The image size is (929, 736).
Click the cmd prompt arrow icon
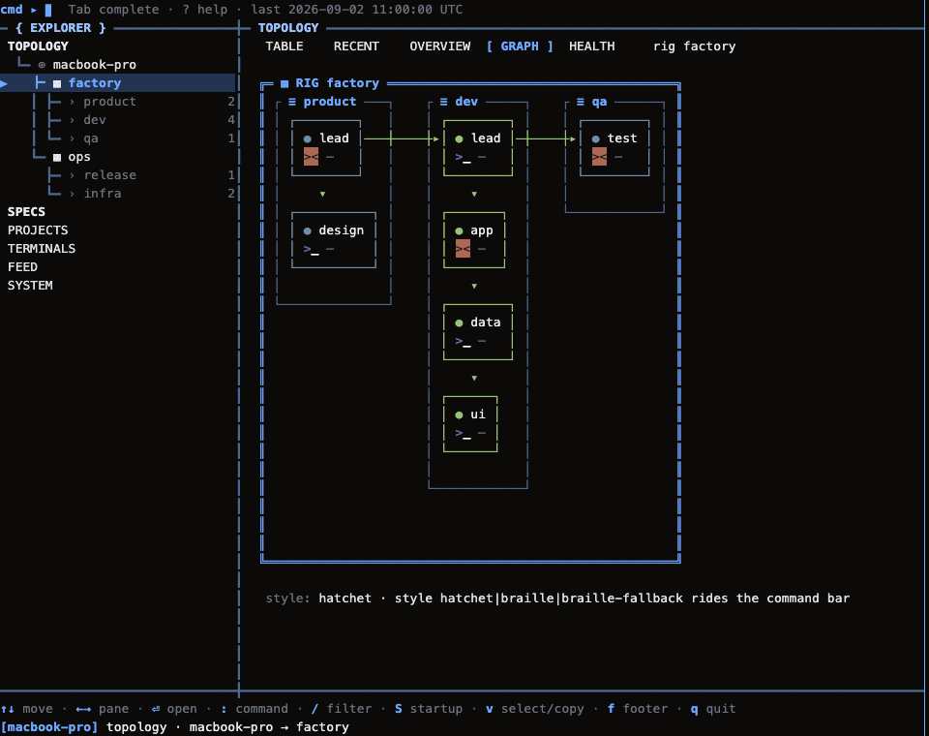click(34, 10)
